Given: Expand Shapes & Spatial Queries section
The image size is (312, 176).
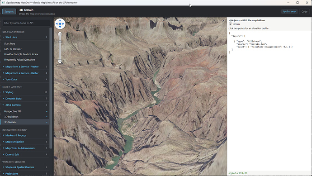Looking at the screenshot, I should tap(25, 167).
